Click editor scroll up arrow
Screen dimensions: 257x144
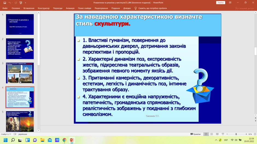click(x=256, y=13)
